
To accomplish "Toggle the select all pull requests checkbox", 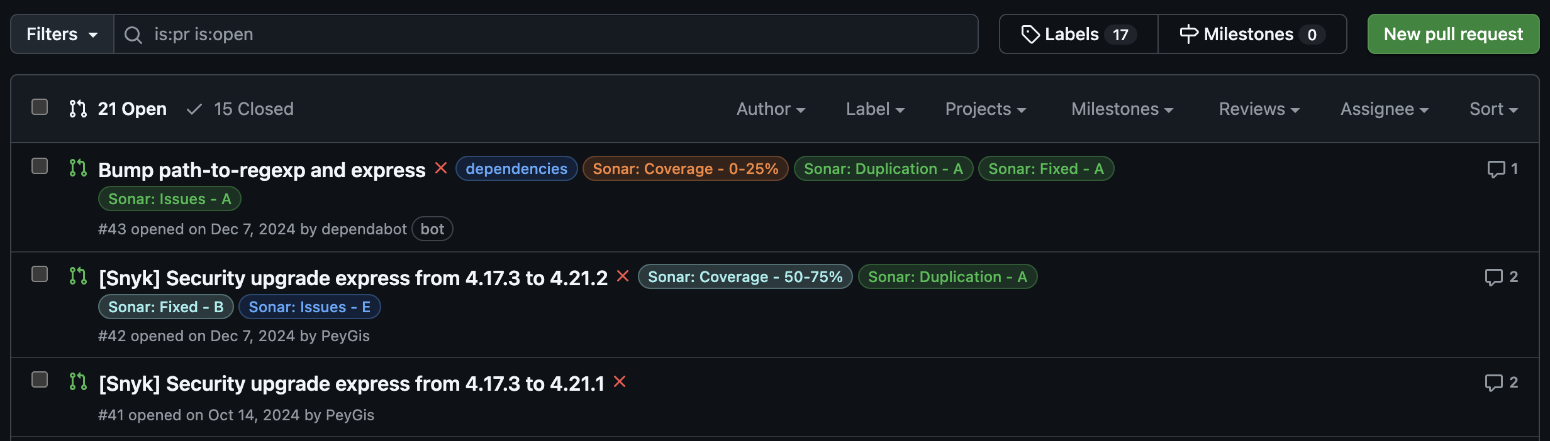I will click(40, 107).
